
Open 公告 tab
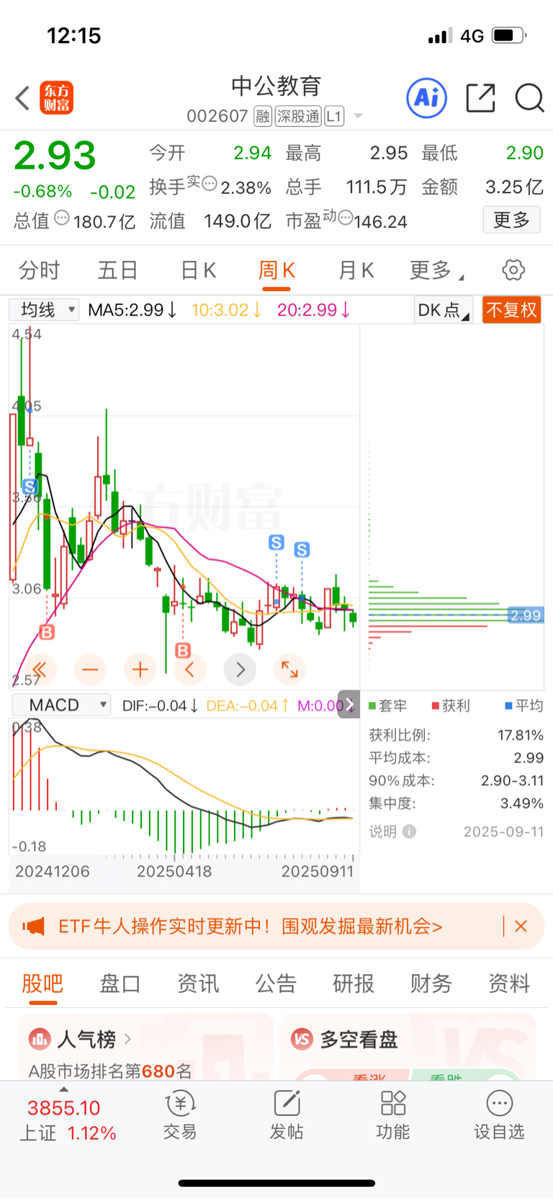click(x=276, y=983)
